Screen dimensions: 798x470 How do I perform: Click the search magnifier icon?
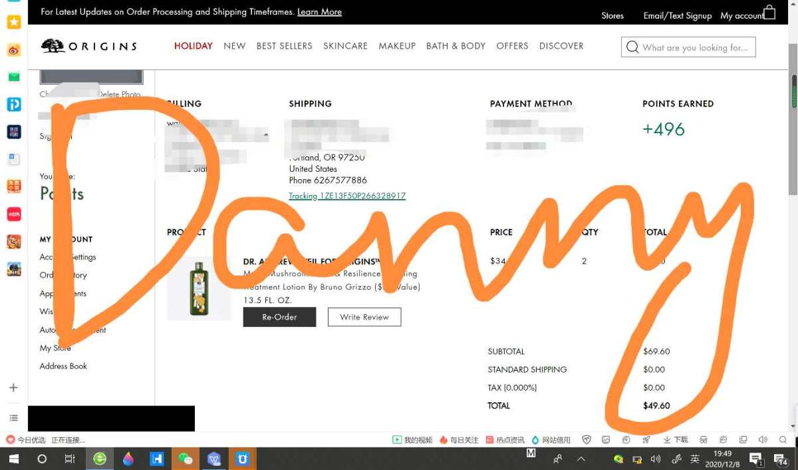click(x=632, y=47)
